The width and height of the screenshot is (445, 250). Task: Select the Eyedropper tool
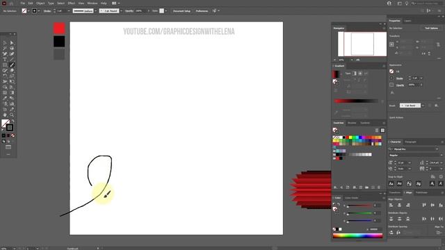pos(5,99)
